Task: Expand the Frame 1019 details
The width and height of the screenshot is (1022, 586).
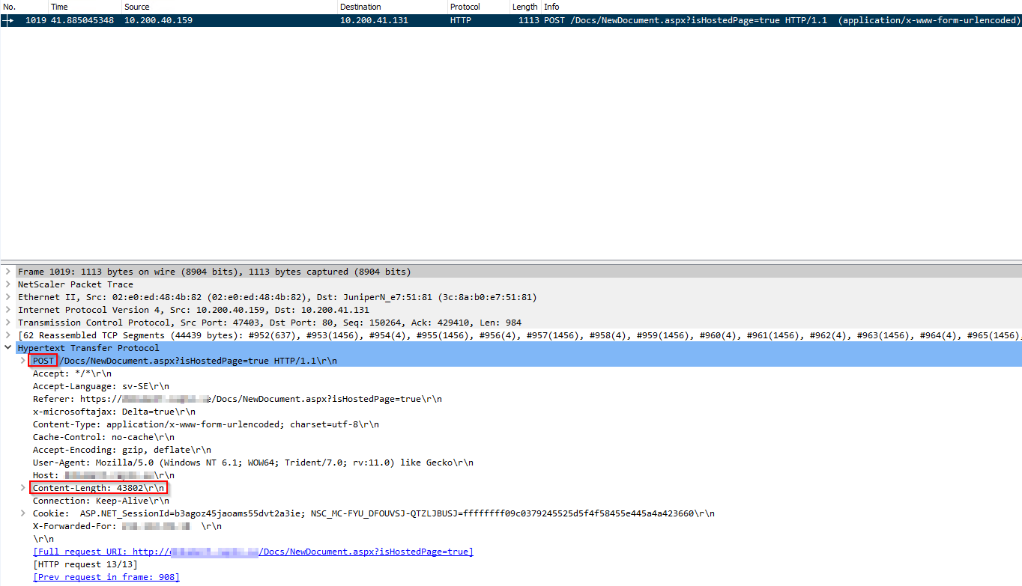Action: point(9,272)
